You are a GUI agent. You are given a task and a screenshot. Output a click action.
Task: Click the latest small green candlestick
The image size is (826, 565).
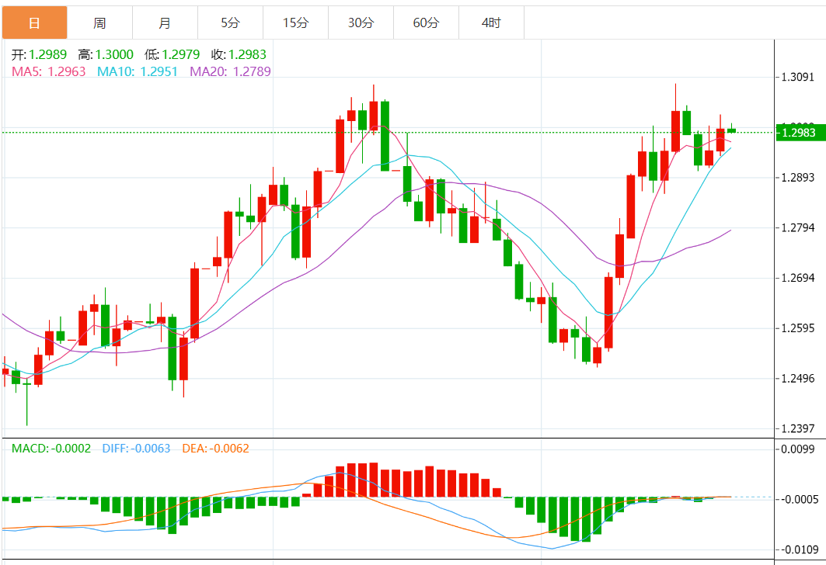pyautogui.click(x=732, y=130)
